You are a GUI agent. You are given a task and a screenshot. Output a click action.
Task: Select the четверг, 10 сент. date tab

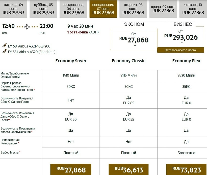(x=193, y=9)
